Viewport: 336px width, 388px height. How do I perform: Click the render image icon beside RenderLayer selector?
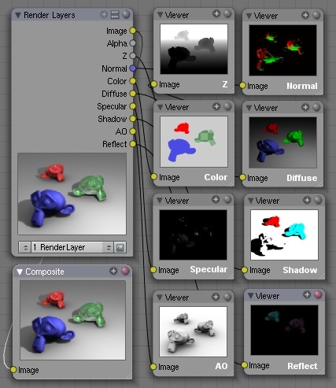point(120,247)
